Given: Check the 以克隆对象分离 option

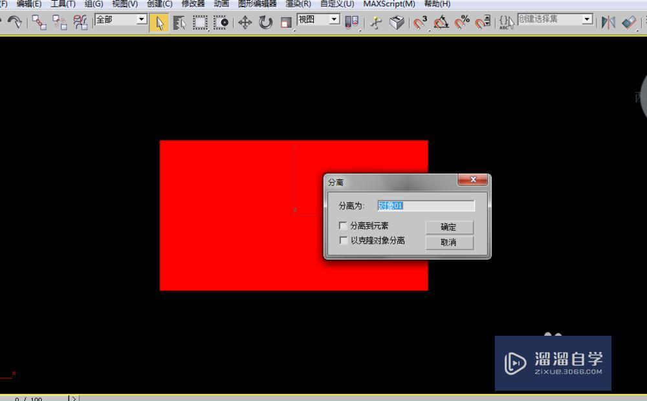Looking at the screenshot, I should (343, 240).
